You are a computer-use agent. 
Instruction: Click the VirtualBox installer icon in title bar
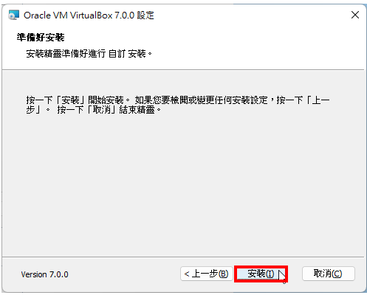point(13,15)
